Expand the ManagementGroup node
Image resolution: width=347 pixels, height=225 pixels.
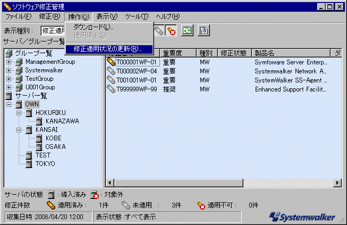pyautogui.click(x=9, y=62)
